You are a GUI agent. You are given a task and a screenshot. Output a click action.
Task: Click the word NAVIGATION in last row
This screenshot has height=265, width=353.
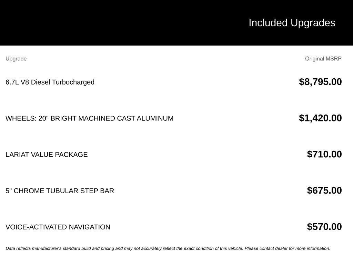point(89,227)
